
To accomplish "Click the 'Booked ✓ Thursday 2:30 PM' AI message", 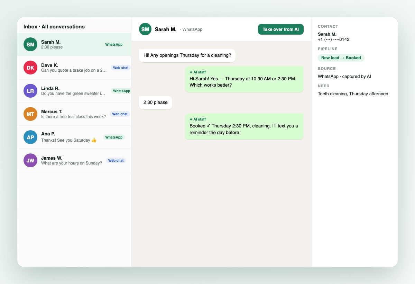I will [244, 126].
